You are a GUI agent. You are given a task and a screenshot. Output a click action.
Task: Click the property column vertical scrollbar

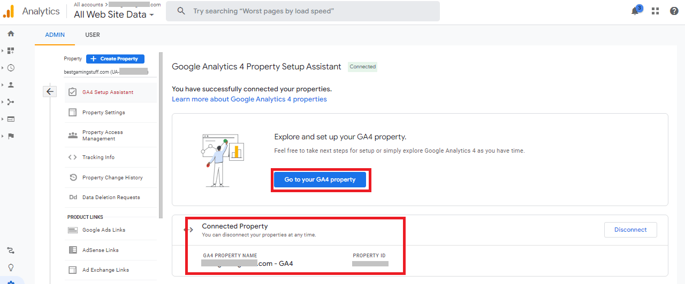[161, 135]
